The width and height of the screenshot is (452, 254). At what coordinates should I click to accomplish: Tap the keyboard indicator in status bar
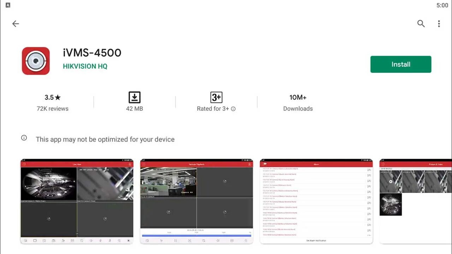click(8, 5)
